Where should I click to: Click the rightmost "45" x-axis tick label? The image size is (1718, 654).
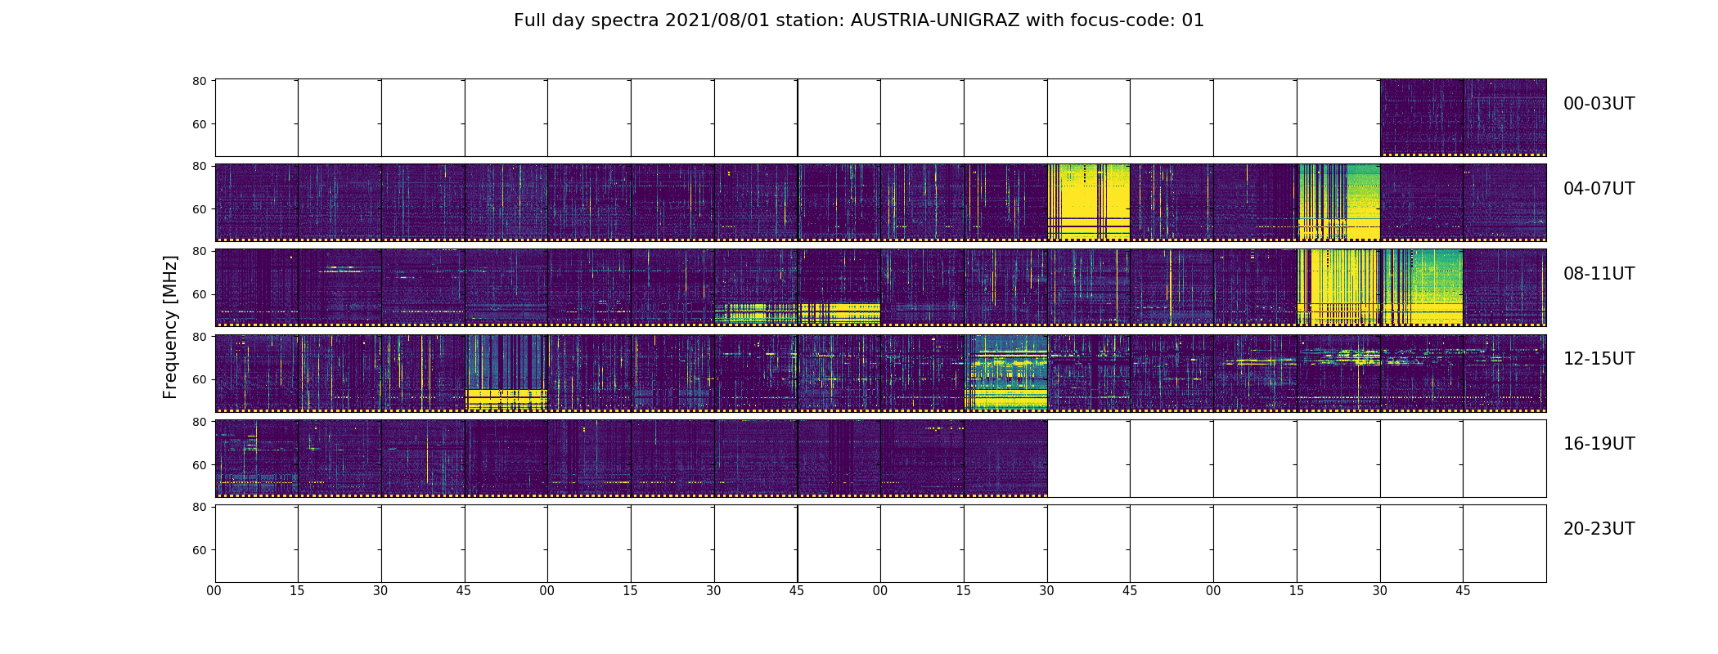[1463, 591]
